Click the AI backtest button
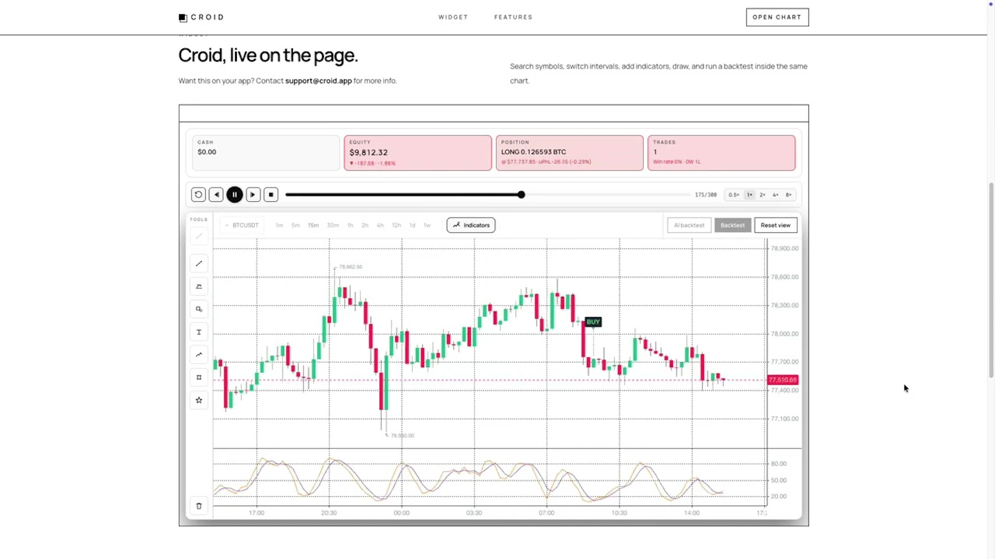 coord(689,225)
